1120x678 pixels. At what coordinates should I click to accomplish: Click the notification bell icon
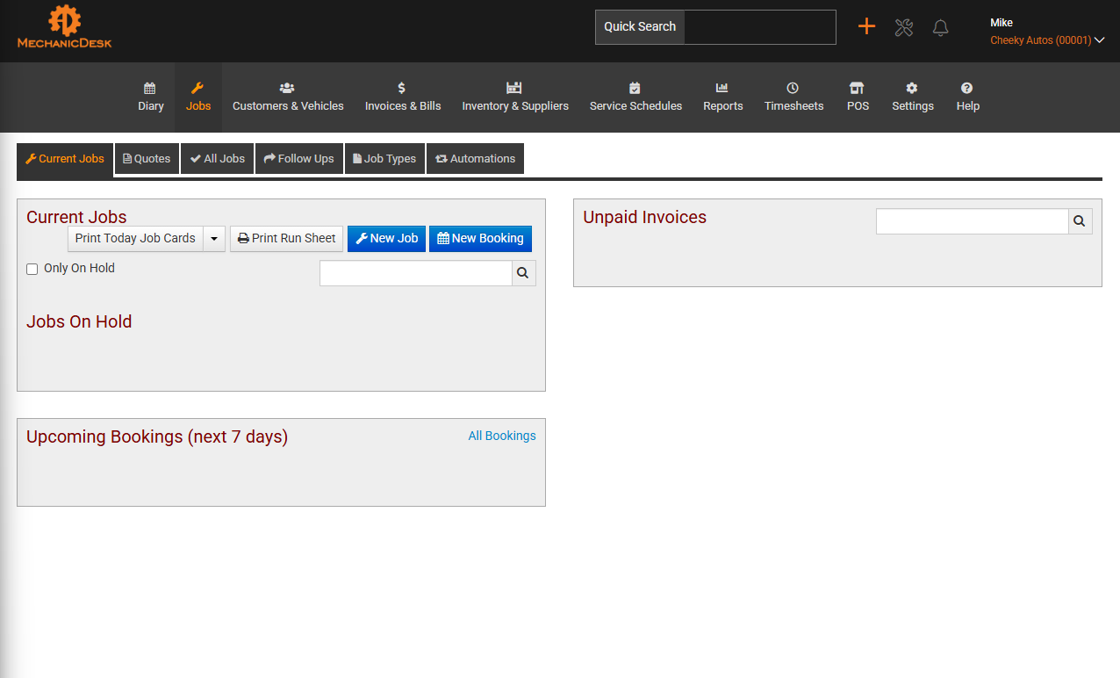940,27
